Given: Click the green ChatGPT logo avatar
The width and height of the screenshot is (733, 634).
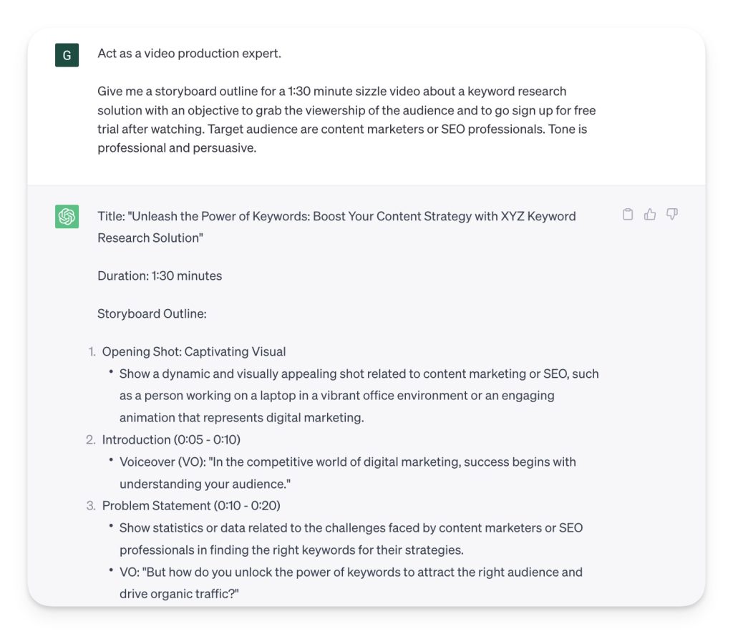Looking at the screenshot, I should 67,216.
